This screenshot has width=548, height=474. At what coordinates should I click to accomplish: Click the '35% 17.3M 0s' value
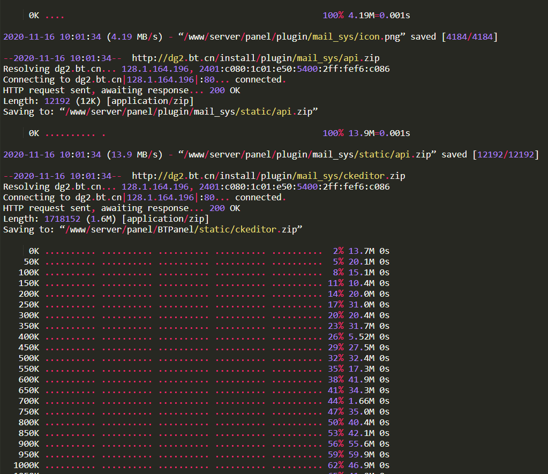[x=358, y=369]
